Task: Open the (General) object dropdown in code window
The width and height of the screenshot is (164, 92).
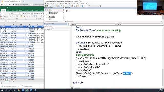Action: 116,24
